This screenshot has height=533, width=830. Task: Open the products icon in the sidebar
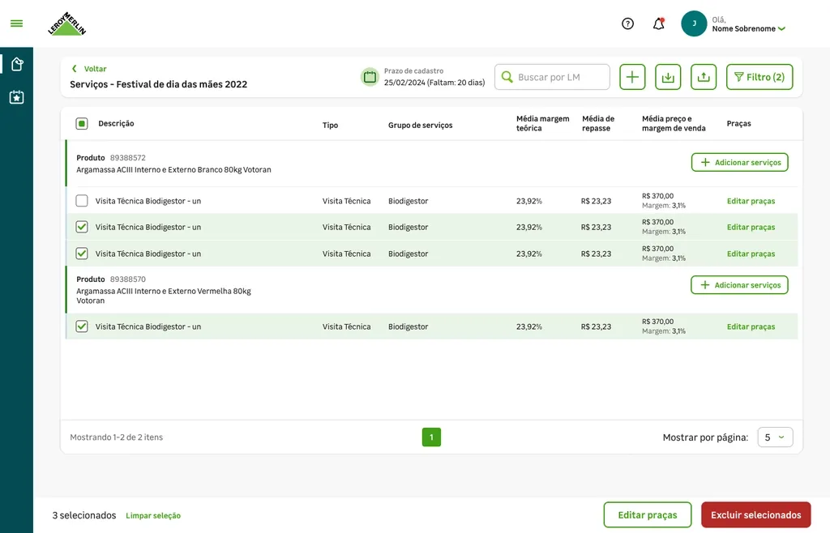16,64
